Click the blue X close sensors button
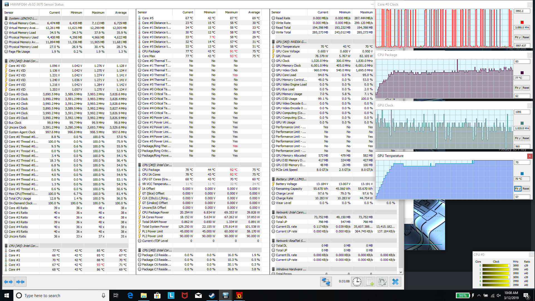The height and width of the screenshot is (301, 535). click(395, 282)
